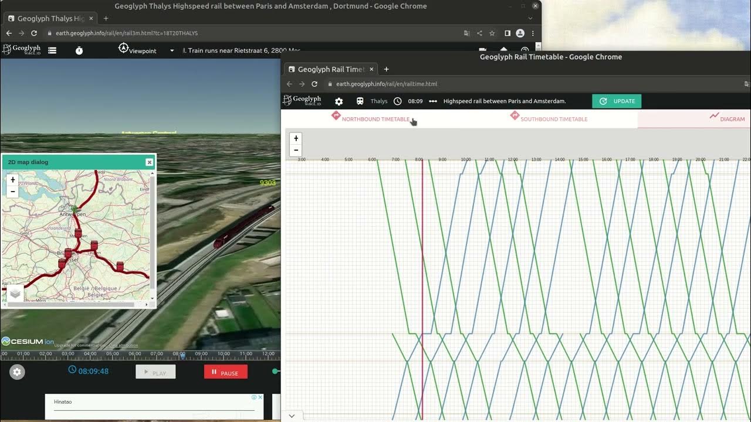
Task: Click the timeline position marker at 08:00
Action: pos(182,355)
